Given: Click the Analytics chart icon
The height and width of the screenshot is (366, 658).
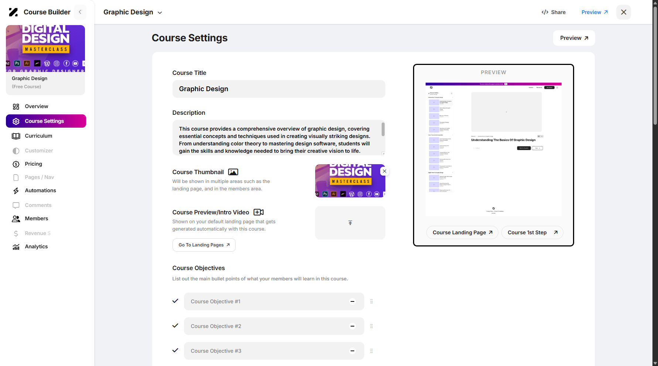Looking at the screenshot, I should coord(16,247).
